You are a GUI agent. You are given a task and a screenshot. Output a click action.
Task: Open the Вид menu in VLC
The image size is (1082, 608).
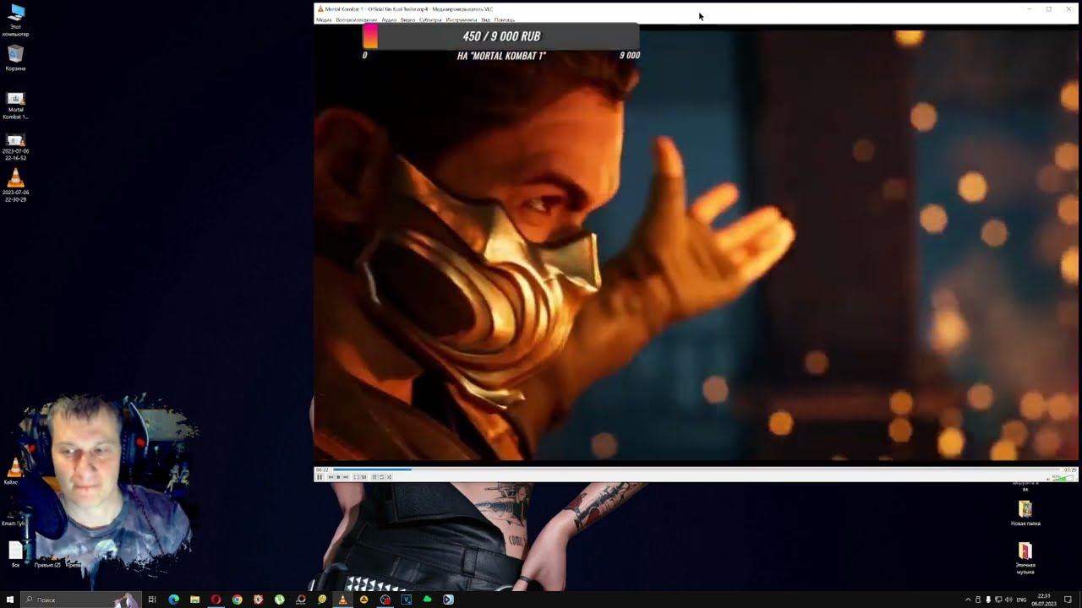486,19
